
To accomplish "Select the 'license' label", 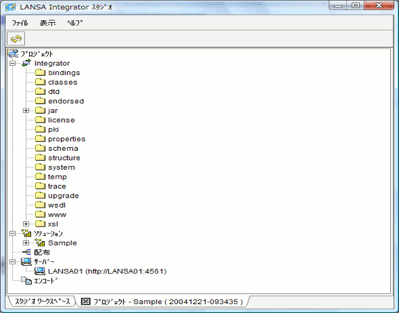I will pos(61,120).
